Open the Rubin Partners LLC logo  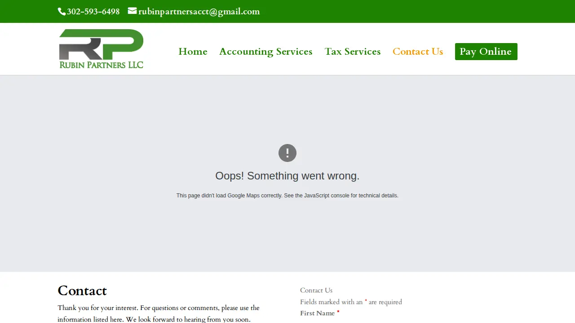[101, 49]
